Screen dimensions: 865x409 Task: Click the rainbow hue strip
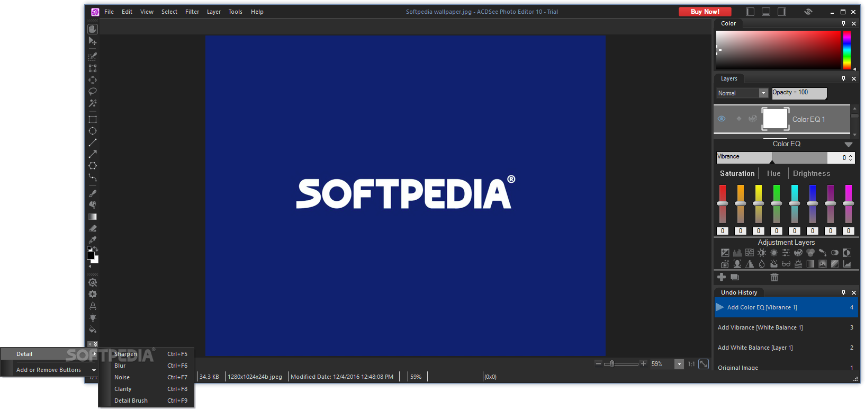[x=847, y=50]
